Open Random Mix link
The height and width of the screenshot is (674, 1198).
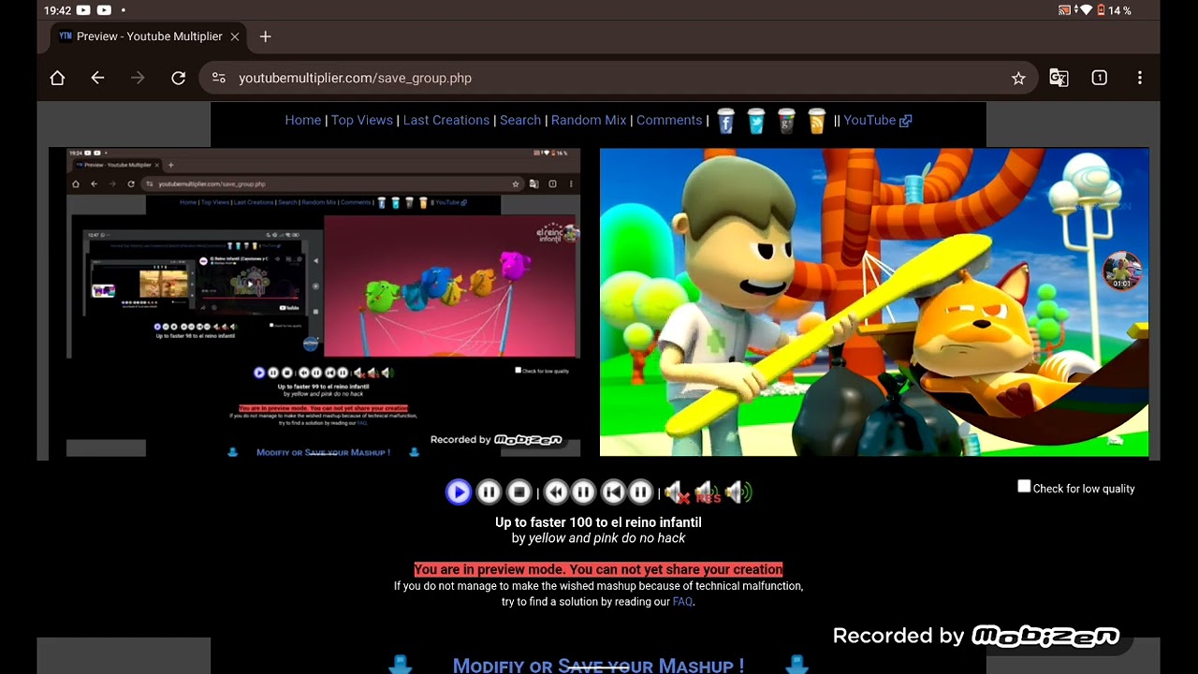click(x=589, y=120)
